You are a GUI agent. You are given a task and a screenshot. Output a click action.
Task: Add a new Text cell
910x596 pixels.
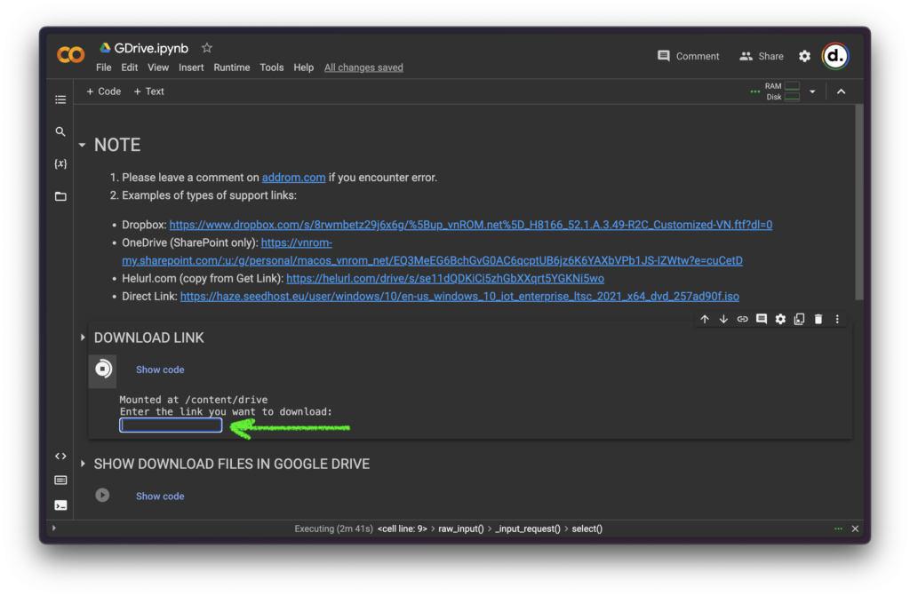tap(148, 91)
